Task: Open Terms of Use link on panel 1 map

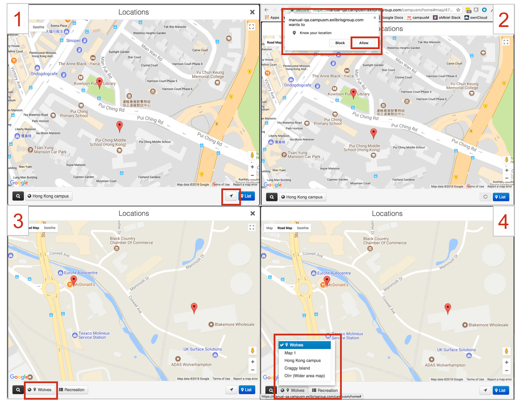Action: click(221, 185)
